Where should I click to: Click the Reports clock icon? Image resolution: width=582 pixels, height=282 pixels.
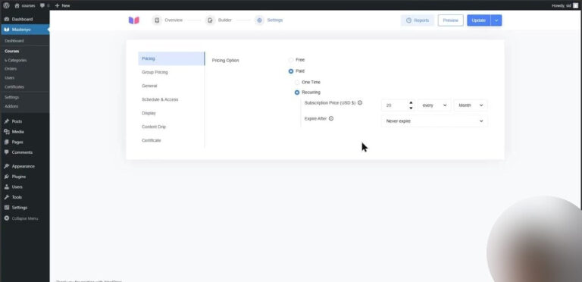[409, 20]
